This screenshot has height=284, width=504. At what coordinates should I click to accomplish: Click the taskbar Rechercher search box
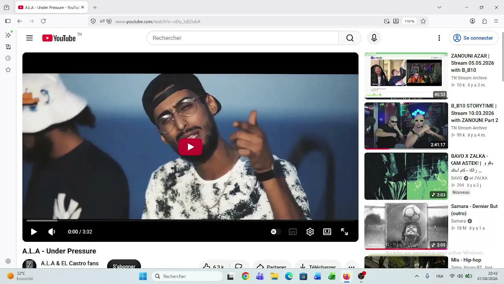click(187, 276)
